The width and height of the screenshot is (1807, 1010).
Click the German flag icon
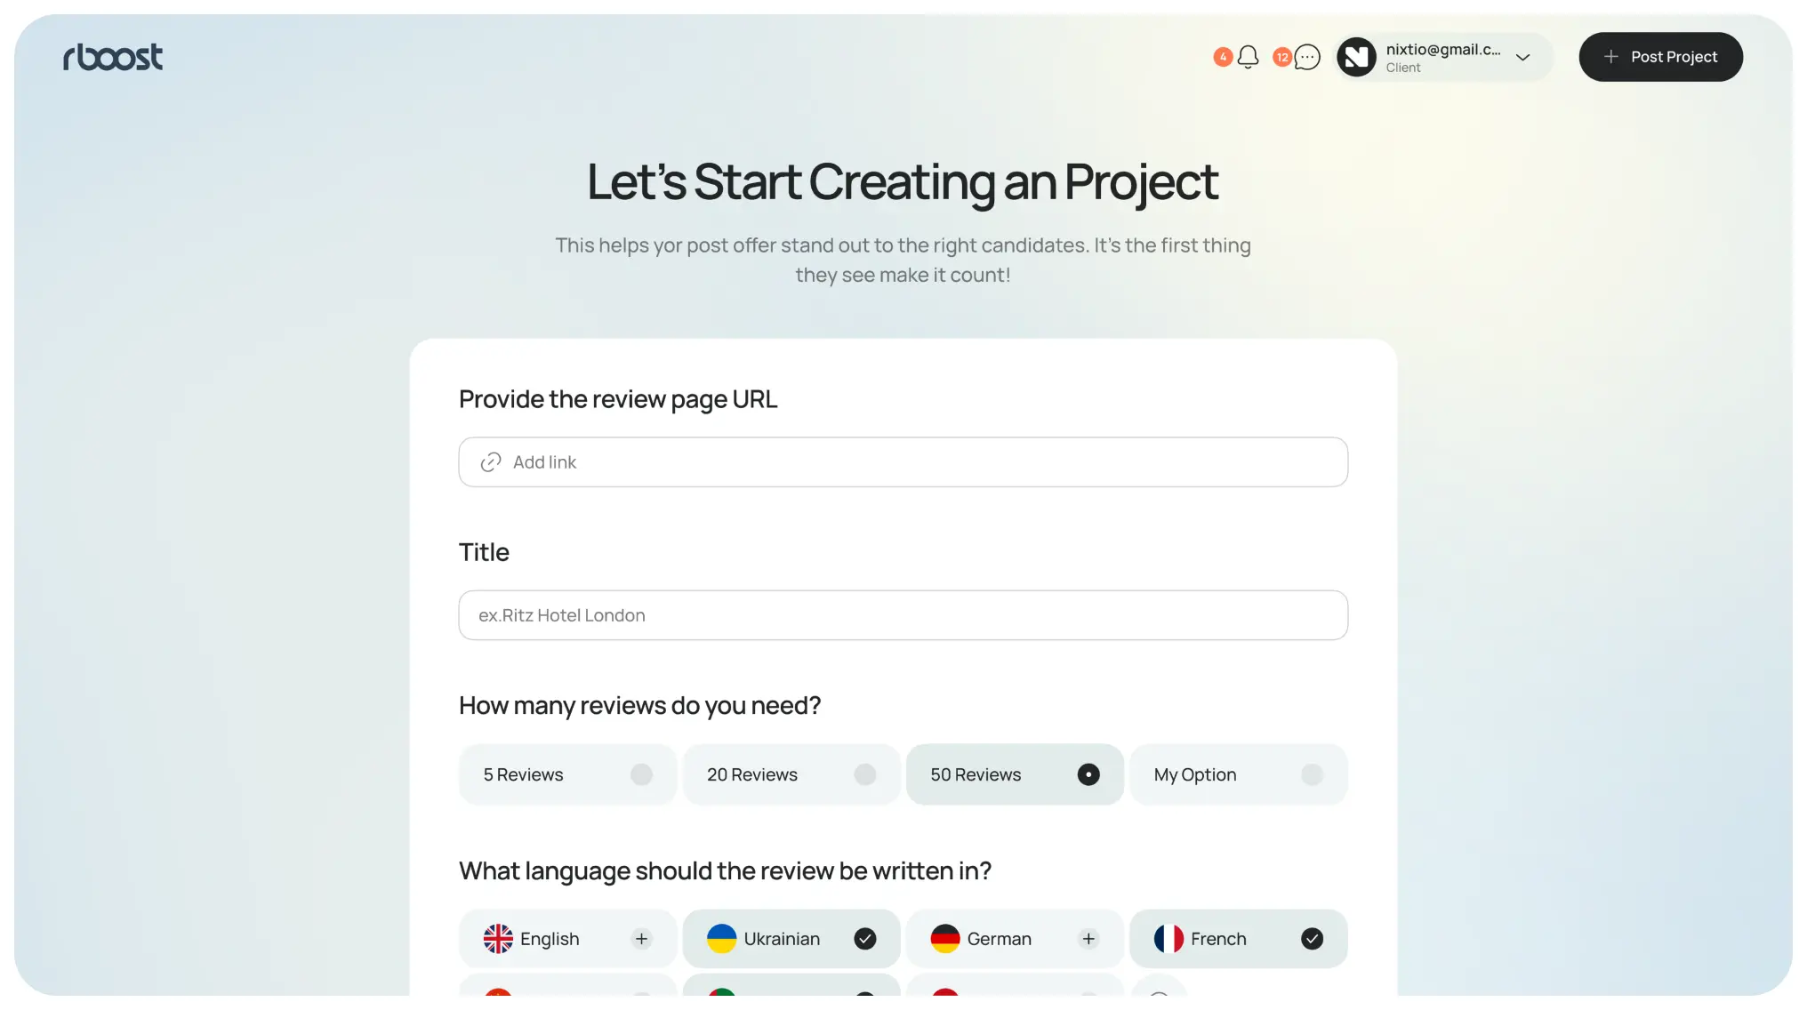point(945,939)
